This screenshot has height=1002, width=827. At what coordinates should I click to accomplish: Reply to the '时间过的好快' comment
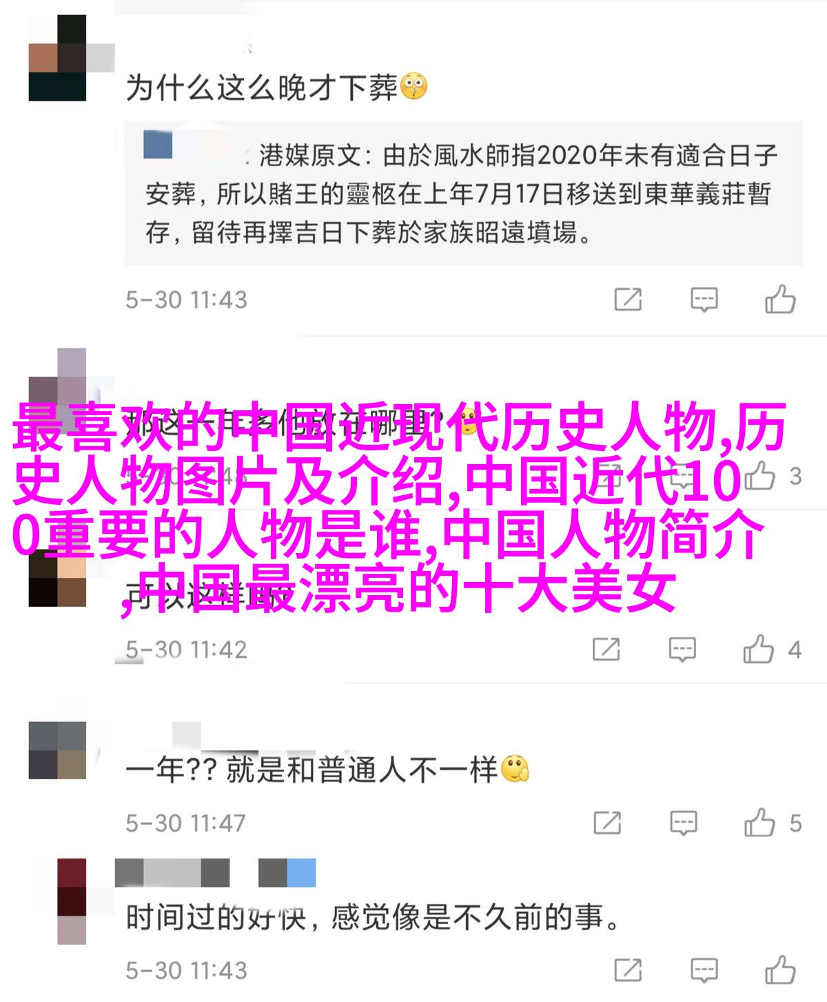[x=704, y=970]
